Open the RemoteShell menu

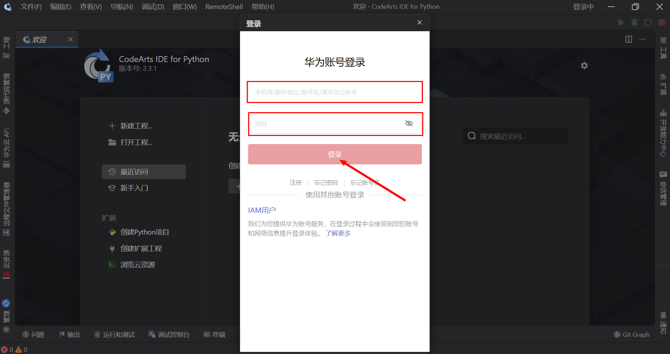224,6
